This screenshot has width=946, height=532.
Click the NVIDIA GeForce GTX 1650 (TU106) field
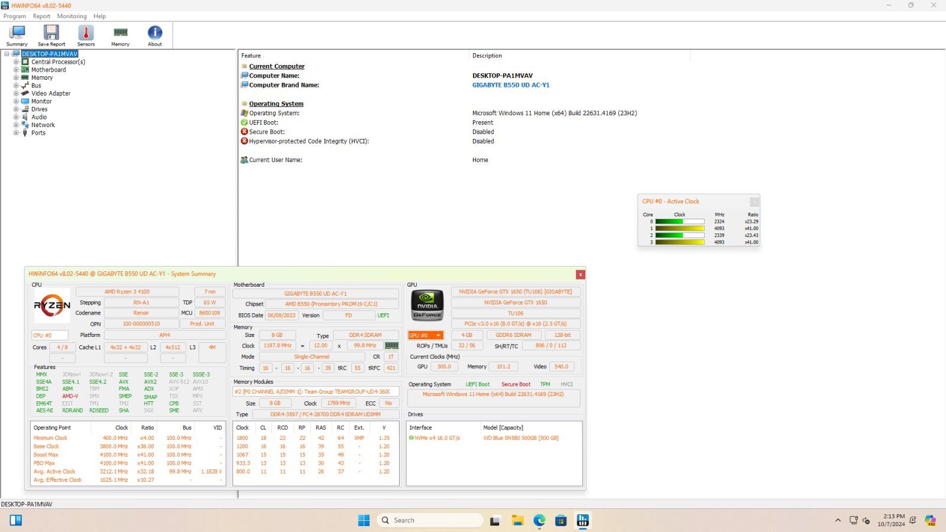pos(516,291)
